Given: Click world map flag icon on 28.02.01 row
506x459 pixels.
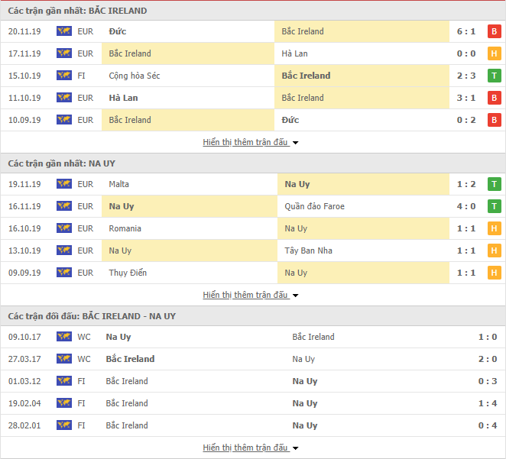Looking at the screenshot, I should (64, 425).
